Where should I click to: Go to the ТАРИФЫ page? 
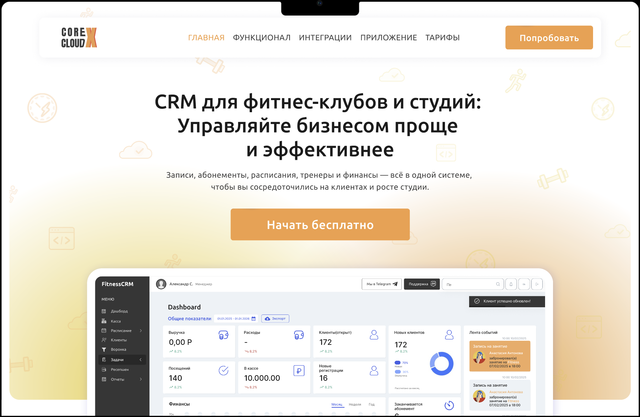pos(442,38)
